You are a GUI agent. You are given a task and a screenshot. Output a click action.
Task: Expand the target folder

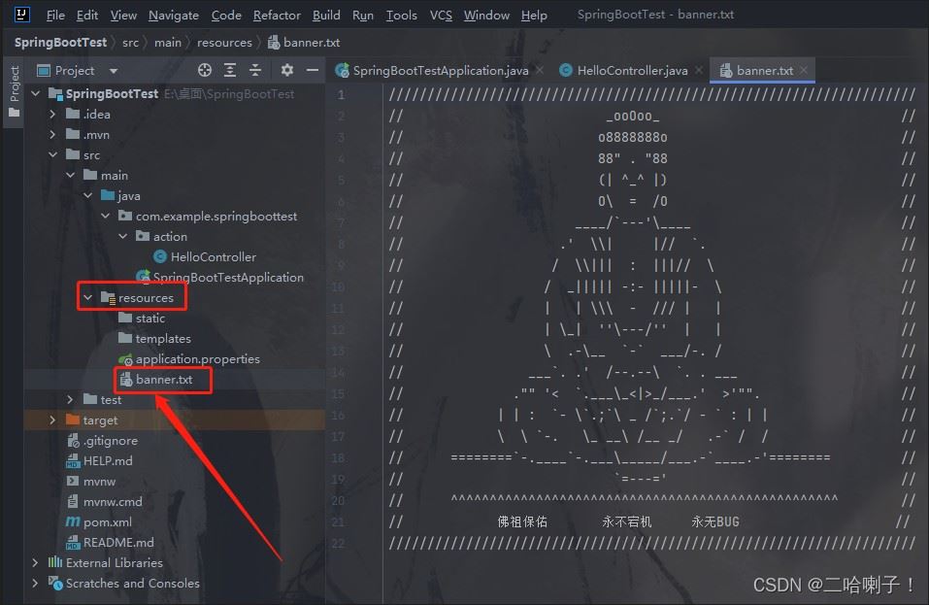pos(52,420)
